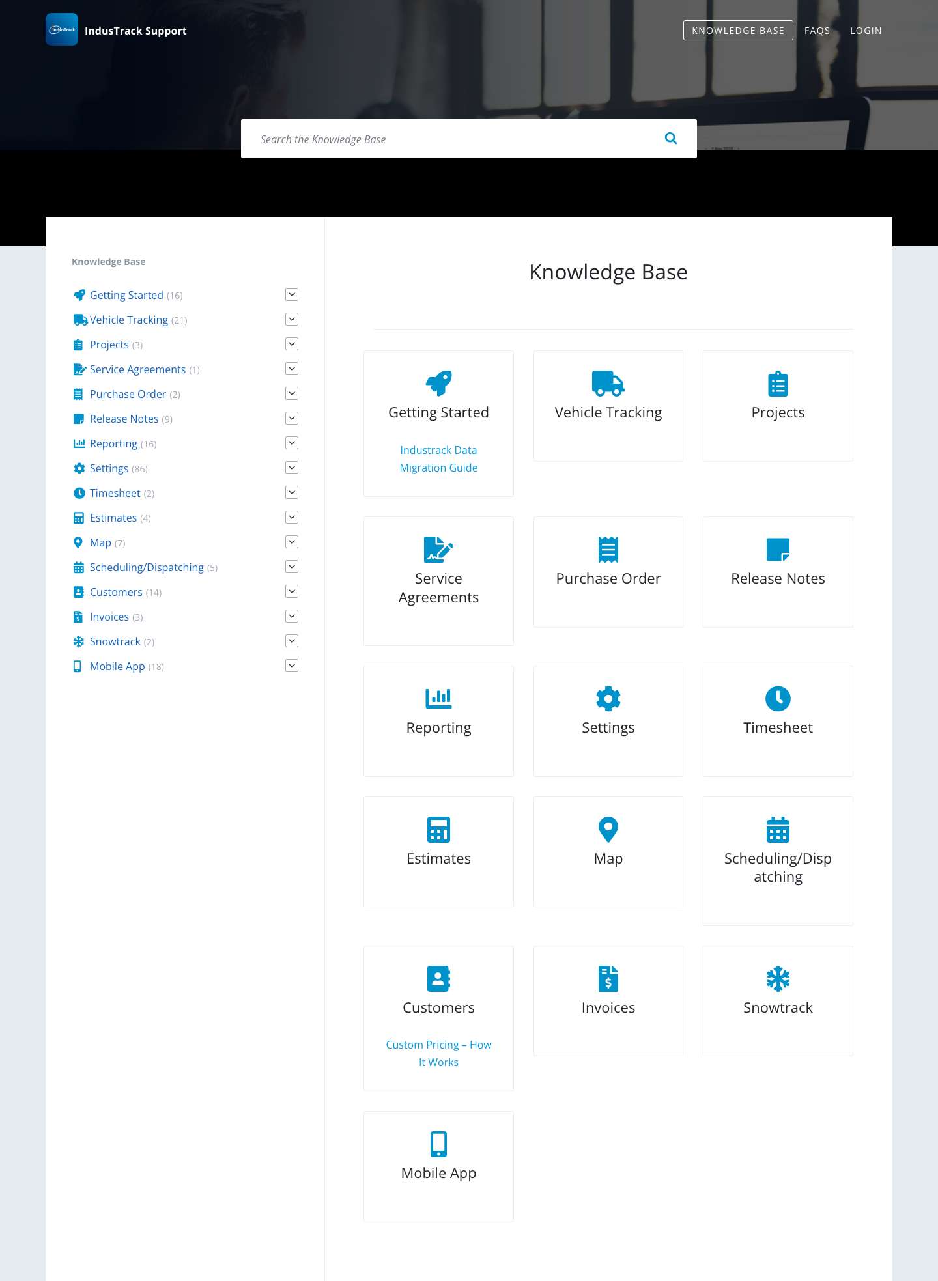Image resolution: width=938 pixels, height=1281 pixels.
Task: Expand the Release Notes sidebar category
Action: pos(292,418)
